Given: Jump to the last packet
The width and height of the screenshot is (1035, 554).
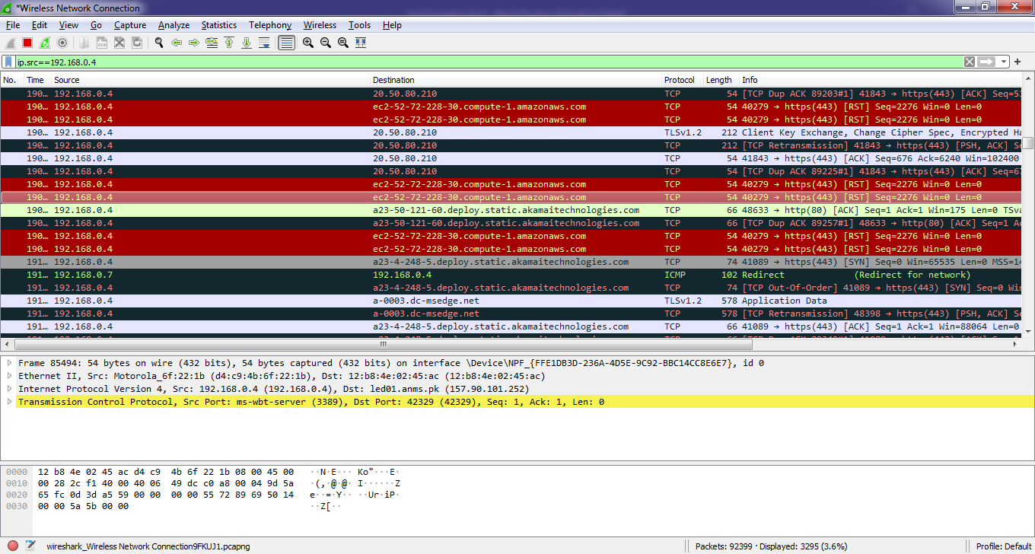Looking at the screenshot, I should coord(247,43).
